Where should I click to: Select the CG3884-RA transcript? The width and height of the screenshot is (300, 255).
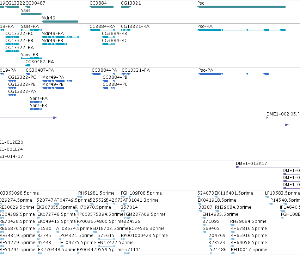102,30
